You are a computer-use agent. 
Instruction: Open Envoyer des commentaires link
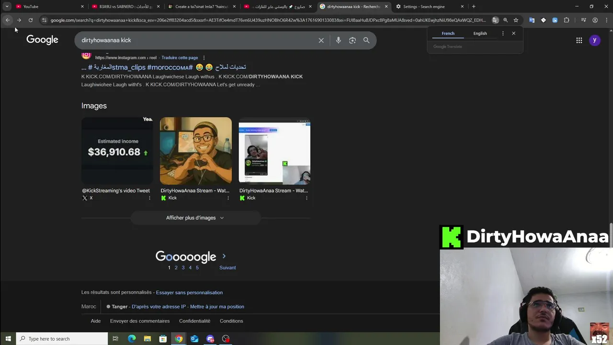tap(140, 321)
